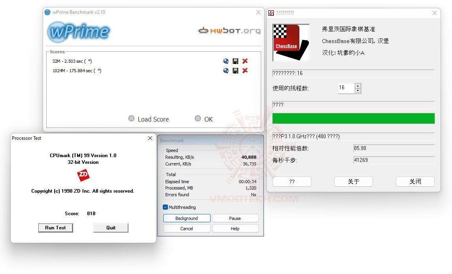Click the relative performance value 85.98
The image size is (452, 274).
[394, 148]
